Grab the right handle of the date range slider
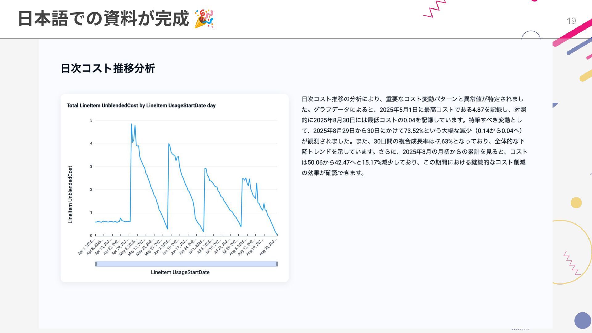Image resolution: width=592 pixels, height=333 pixels. click(277, 264)
